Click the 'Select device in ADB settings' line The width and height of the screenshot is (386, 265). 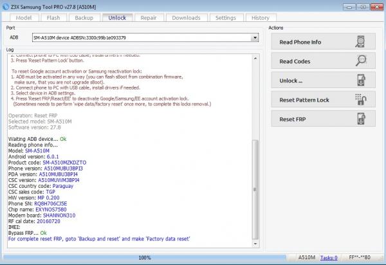click(43, 93)
